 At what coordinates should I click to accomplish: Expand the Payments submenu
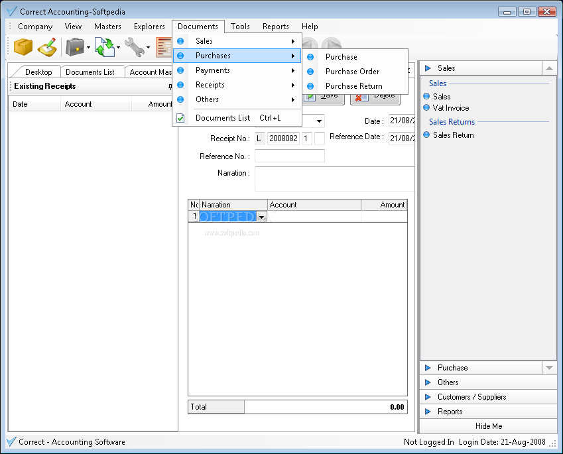(x=237, y=70)
